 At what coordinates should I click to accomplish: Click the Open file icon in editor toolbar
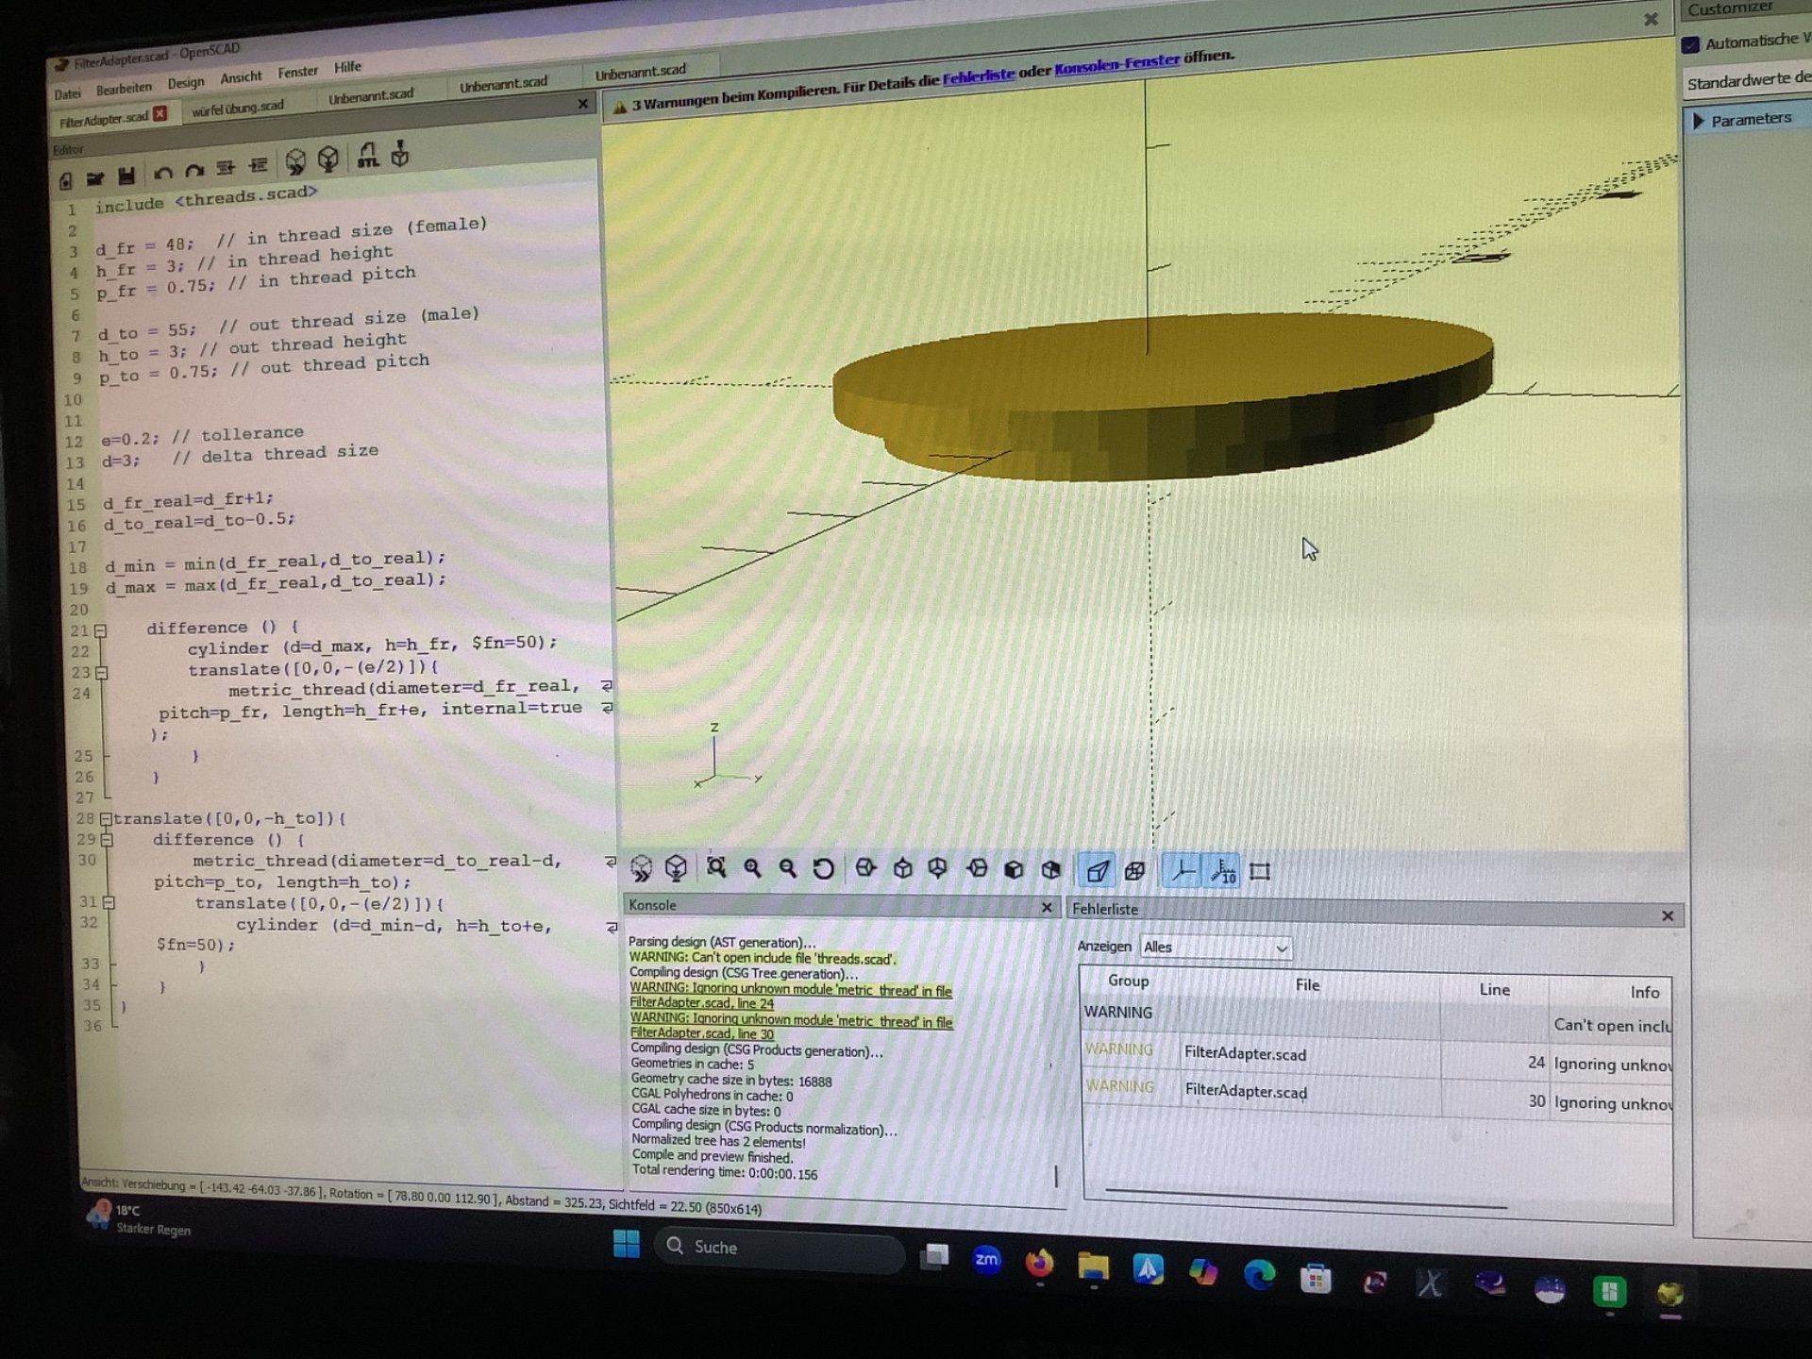(94, 177)
